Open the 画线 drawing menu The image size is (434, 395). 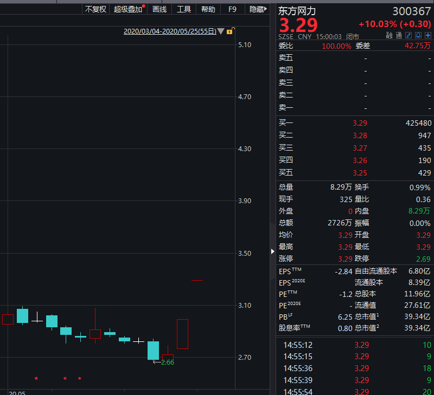pyautogui.click(x=159, y=9)
